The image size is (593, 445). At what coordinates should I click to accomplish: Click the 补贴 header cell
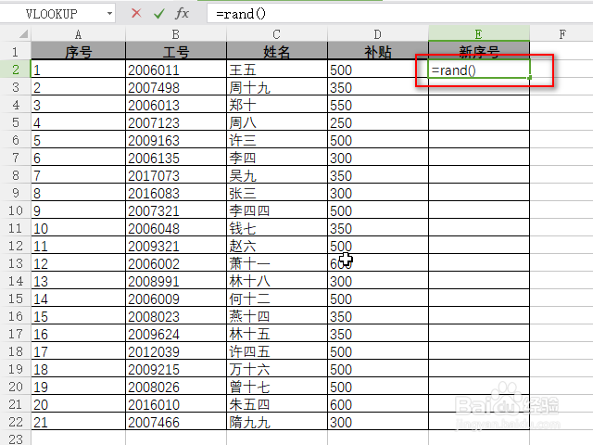coord(378,51)
